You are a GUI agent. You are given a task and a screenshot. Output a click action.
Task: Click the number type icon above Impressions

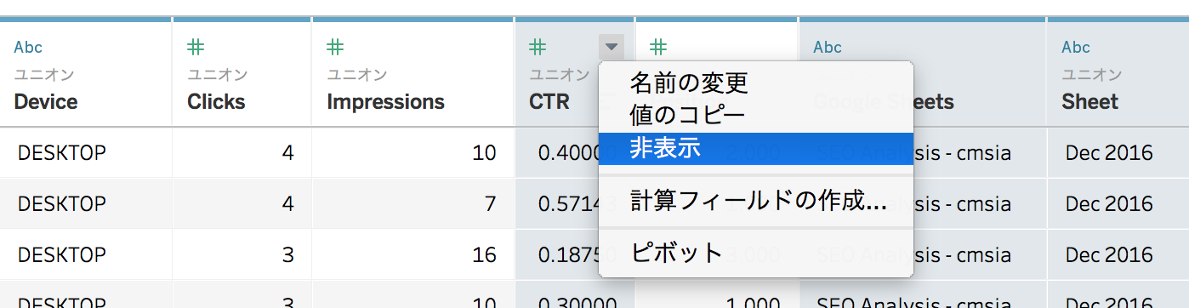pyautogui.click(x=335, y=47)
